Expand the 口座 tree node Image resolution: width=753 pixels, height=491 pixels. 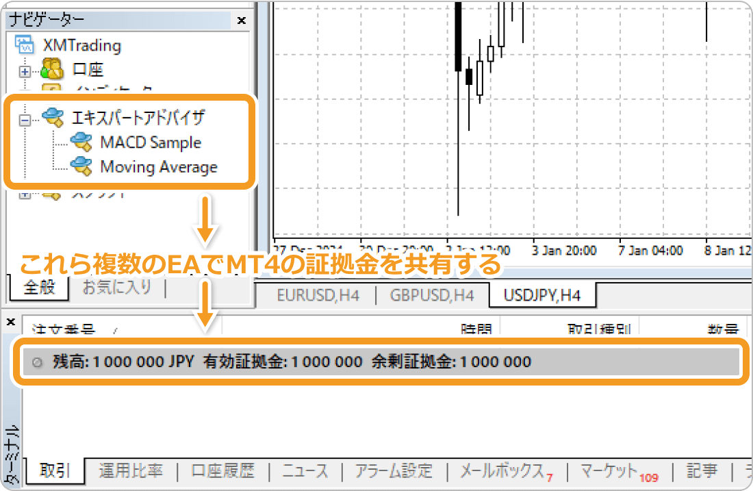click(25, 72)
